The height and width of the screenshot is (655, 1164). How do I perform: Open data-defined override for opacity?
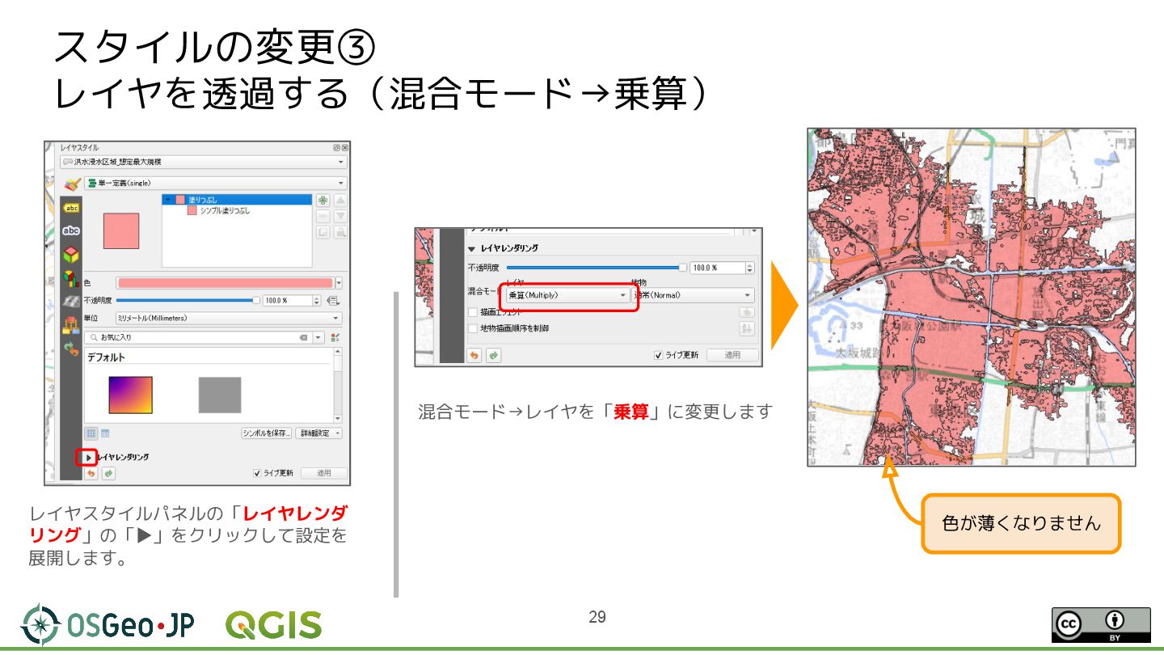pos(333,301)
